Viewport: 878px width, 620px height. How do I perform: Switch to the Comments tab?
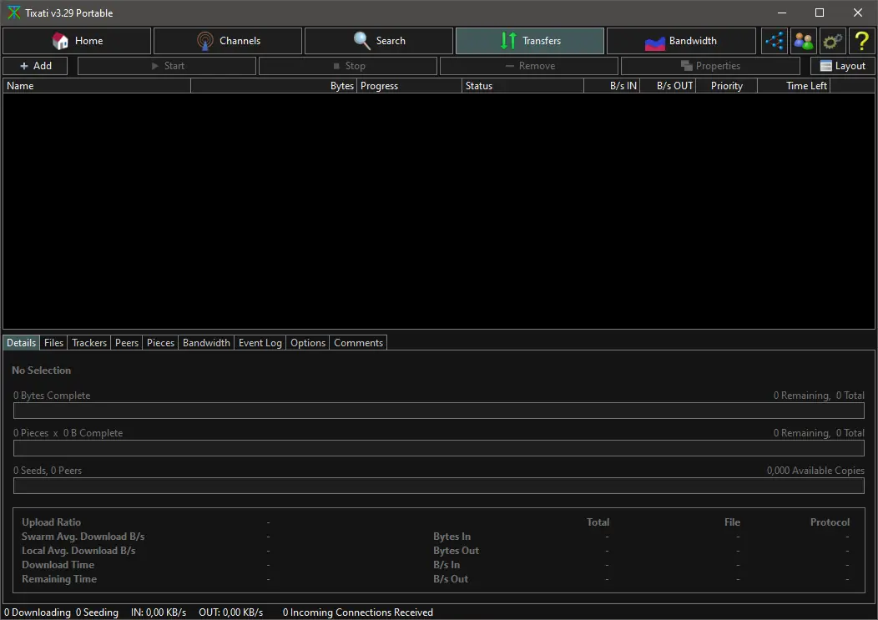(x=358, y=343)
